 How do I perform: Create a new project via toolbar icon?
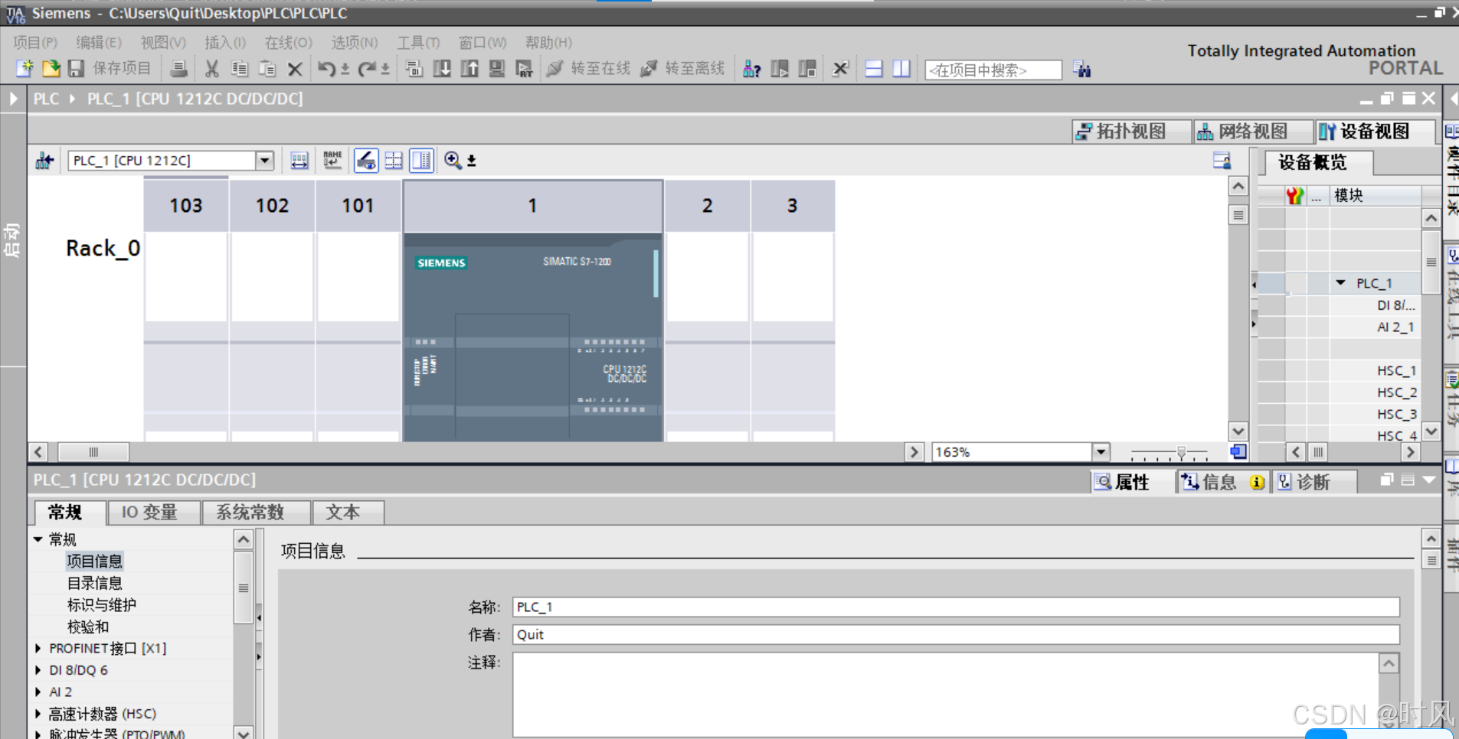coord(25,69)
